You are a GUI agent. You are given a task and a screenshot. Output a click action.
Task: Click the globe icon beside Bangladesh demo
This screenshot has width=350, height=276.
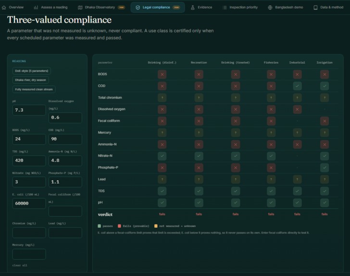[270, 8]
